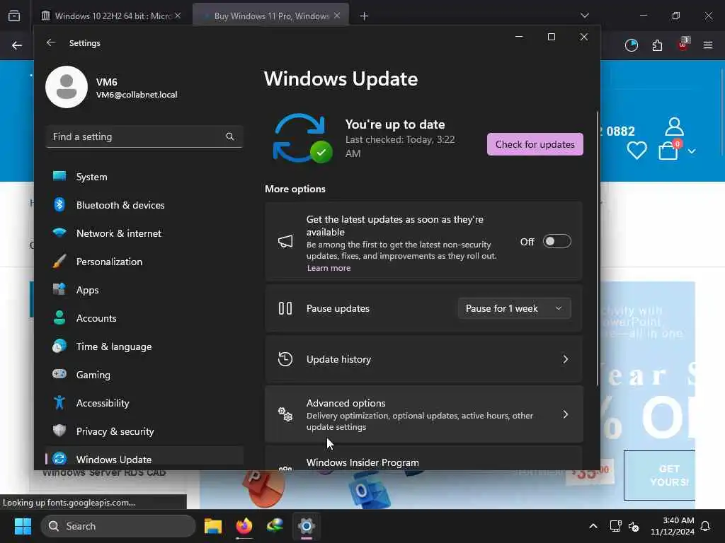The height and width of the screenshot is (543, 725).
Task: Click the website wishlist heart icon
Action: [x=636, y=151]
